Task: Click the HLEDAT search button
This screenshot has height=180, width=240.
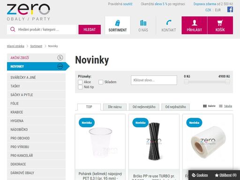Action: pyautogui.click(x=90, y=30)
